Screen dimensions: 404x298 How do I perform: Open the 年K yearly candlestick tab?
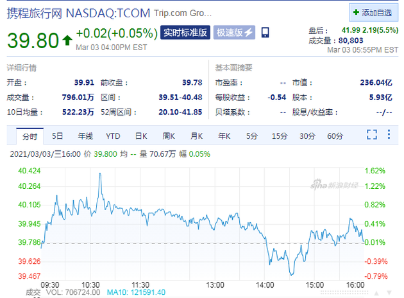coord(224,136)
